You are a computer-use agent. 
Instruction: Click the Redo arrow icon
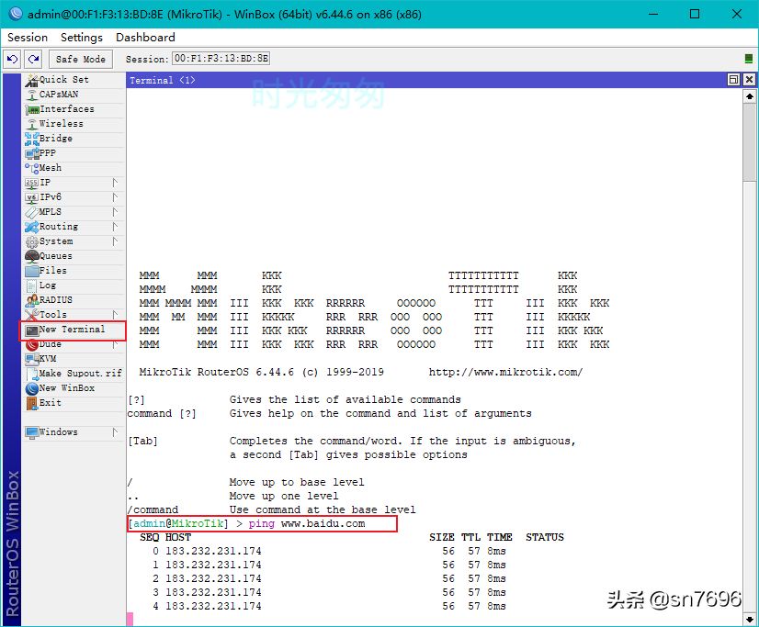coord(33,59)
